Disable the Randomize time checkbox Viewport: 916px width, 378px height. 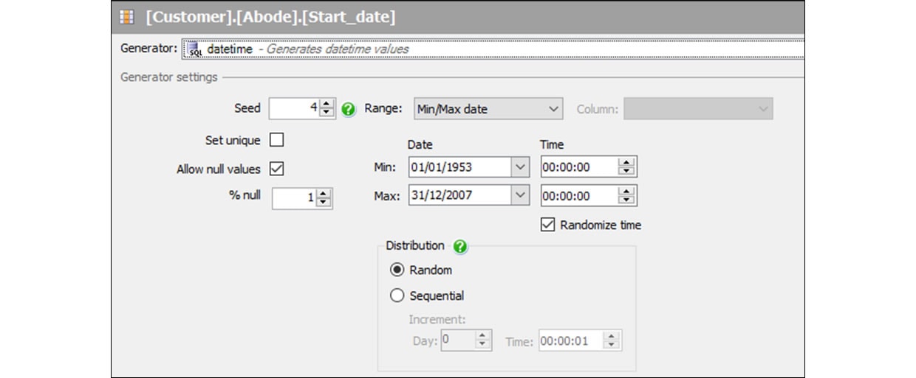click(x=547, y=225)
